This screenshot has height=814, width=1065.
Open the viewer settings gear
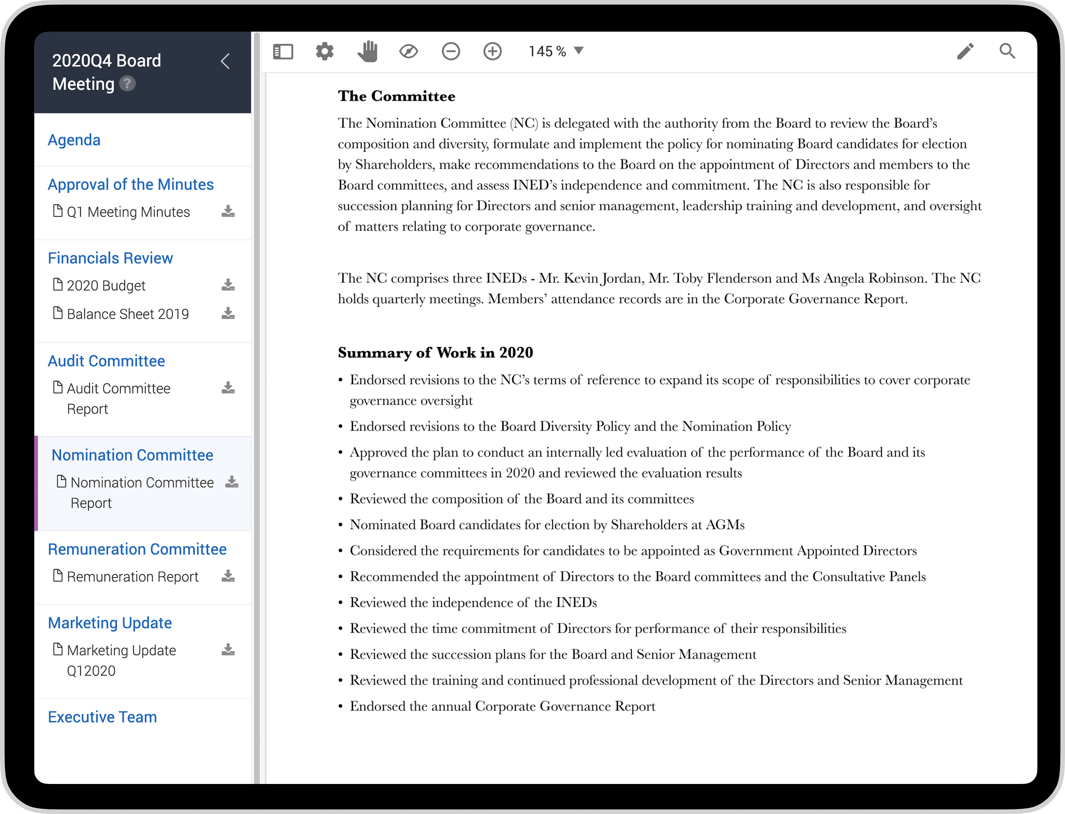tap(324, 51)
